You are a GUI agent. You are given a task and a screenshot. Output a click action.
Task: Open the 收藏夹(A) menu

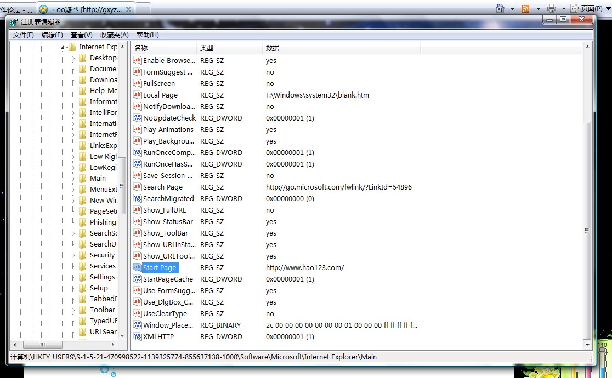(x=115, y=35)
